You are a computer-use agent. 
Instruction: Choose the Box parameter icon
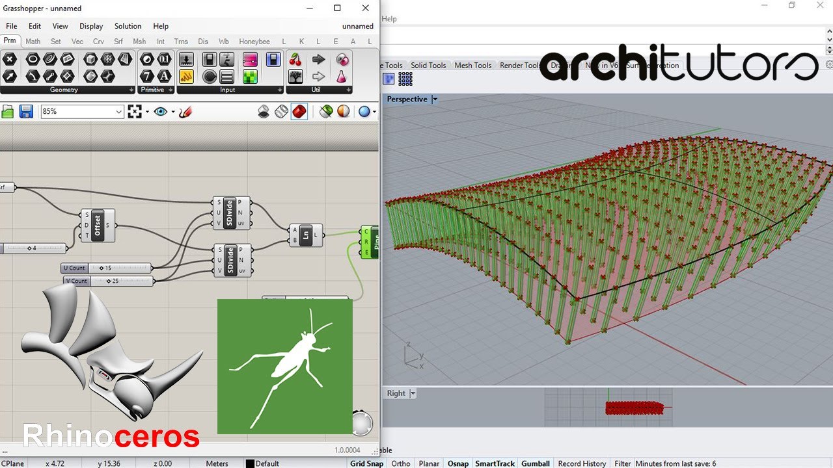click(x=90, y=60)
